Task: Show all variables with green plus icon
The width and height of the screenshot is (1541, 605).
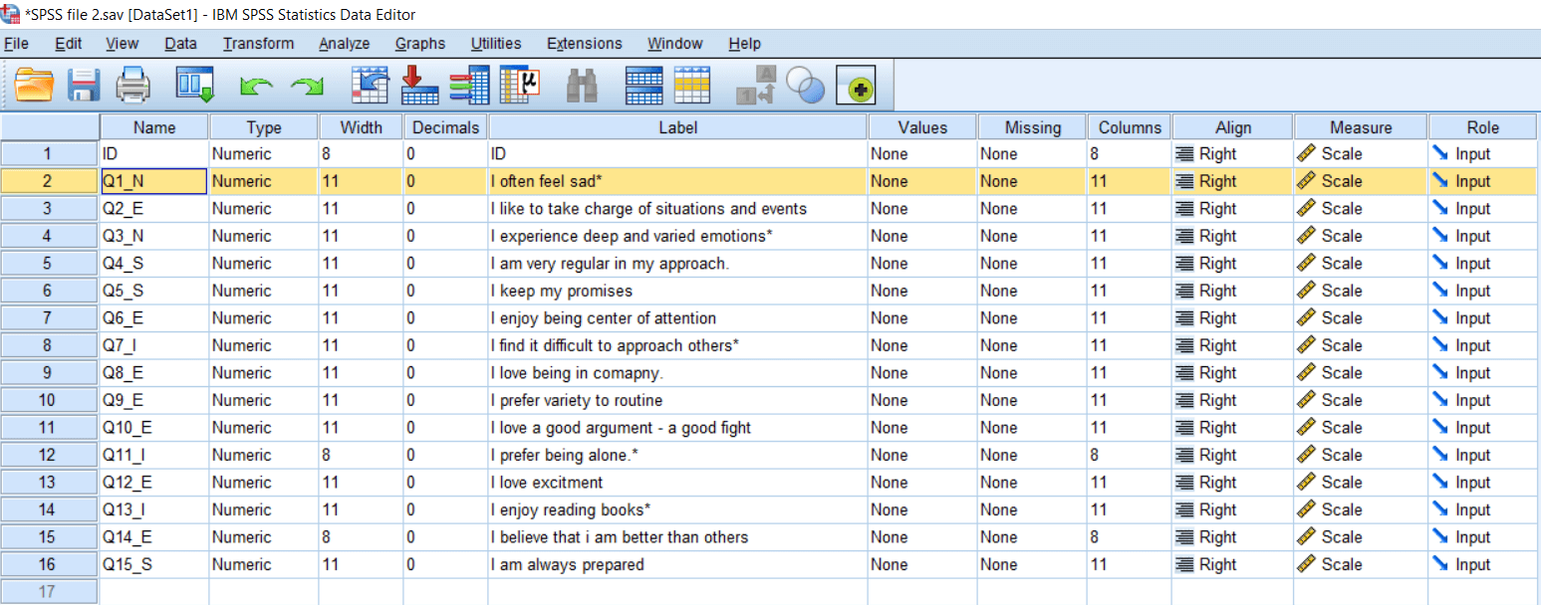Action: tap(855, 85)
